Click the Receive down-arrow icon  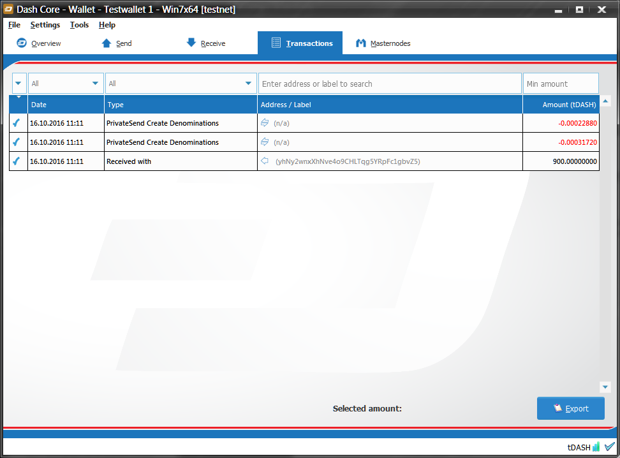(x=191, y=42)
